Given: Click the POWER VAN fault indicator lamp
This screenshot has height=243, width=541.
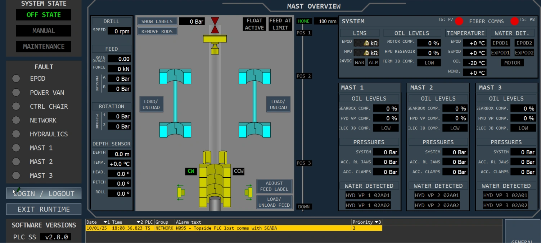Looking at the screenshot, I should (16, 93).
